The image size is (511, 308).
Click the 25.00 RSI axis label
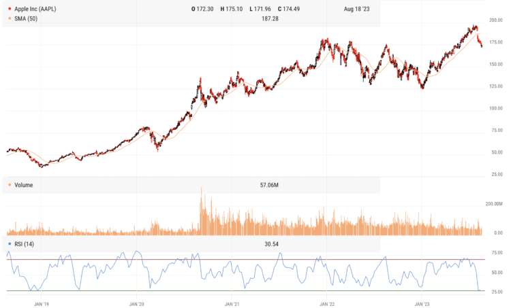(497, 292)
